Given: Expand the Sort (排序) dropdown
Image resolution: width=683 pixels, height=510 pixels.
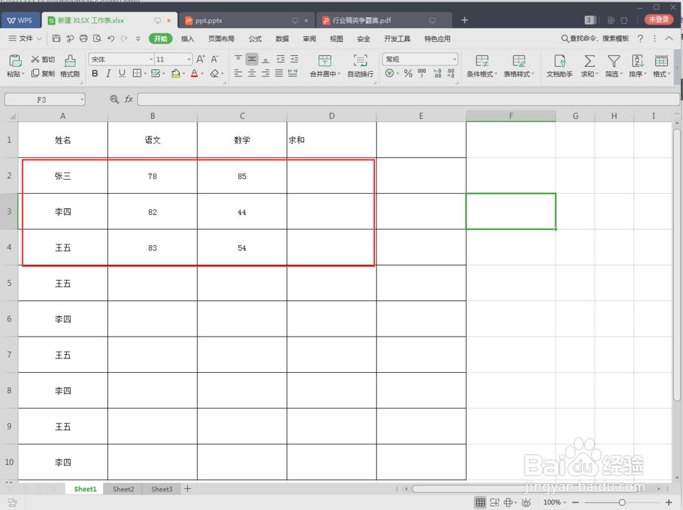Looking at the screenshot, I should tap(645, 74).
